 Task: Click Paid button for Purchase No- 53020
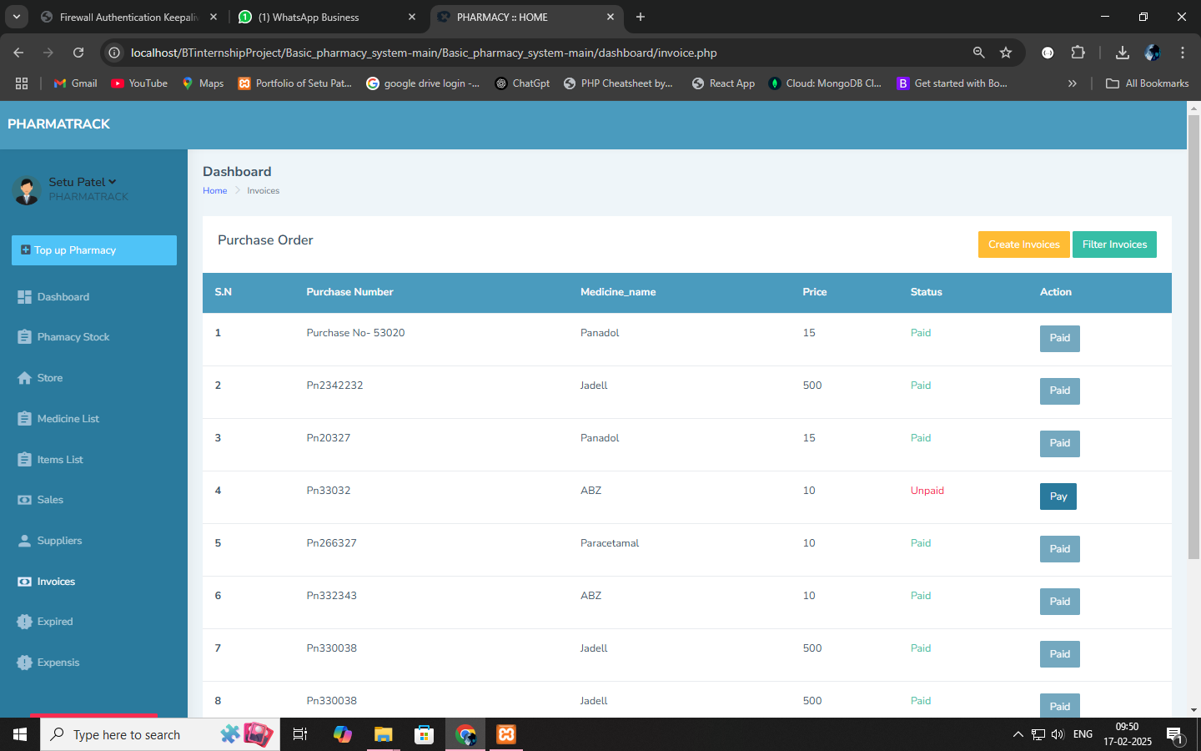[x=1060, y=339]
